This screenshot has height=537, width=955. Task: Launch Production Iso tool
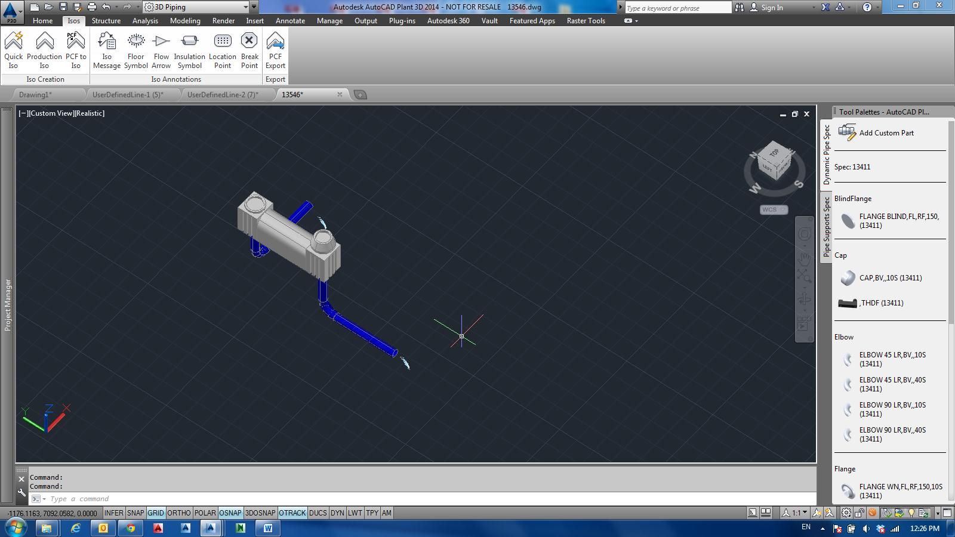(44, 50)
